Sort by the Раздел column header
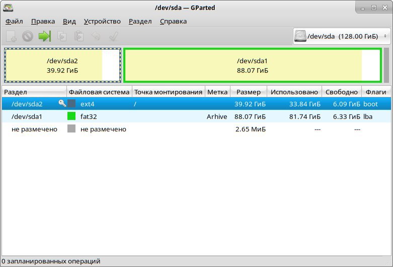The width and height of the screenshot is (393, 267). tap(34, 92)
